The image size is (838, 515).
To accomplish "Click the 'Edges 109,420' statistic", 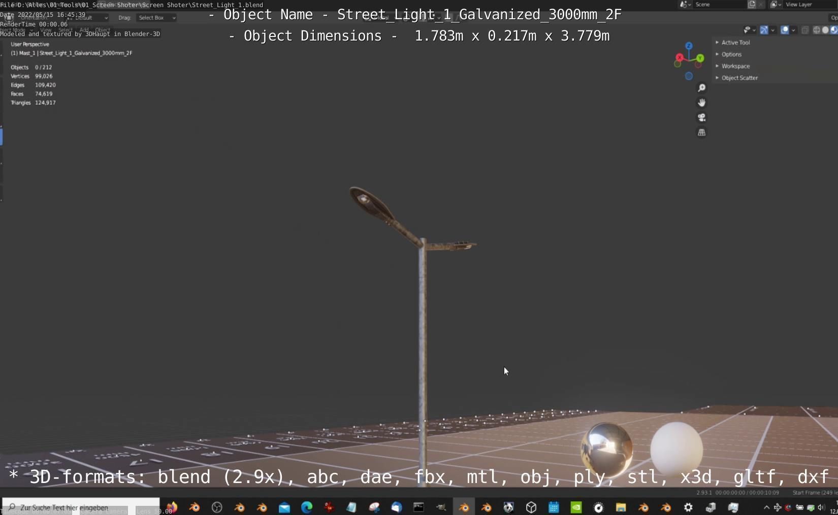I will click(x=33, y=85).
